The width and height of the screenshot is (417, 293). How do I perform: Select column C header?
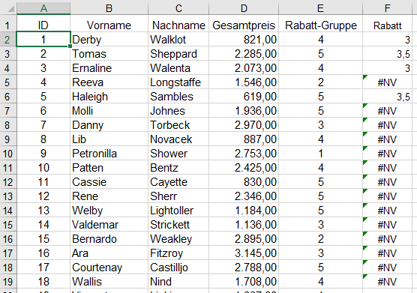pyautogui.click(x=178, y=8)
